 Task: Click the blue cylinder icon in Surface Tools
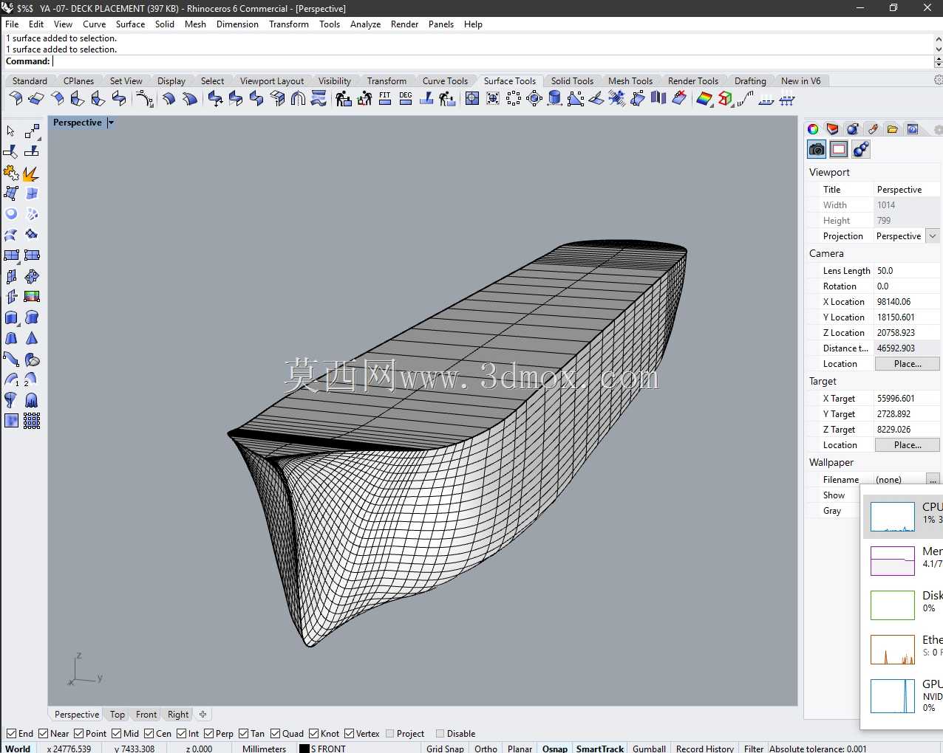pyautogui.click(x=554, y=98)
